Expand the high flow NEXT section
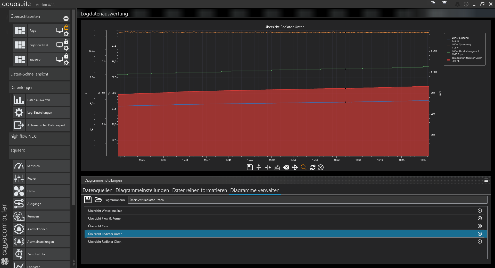This screenshot has width=495, height=268. click(39, 136)
